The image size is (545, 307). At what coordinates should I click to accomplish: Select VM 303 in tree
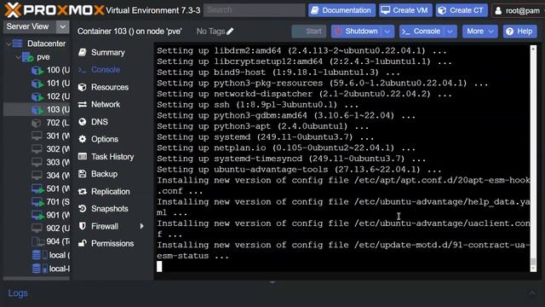37,162
